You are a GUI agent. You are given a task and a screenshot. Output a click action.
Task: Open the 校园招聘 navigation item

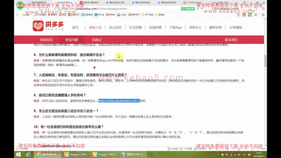click(x=155, y=28)
